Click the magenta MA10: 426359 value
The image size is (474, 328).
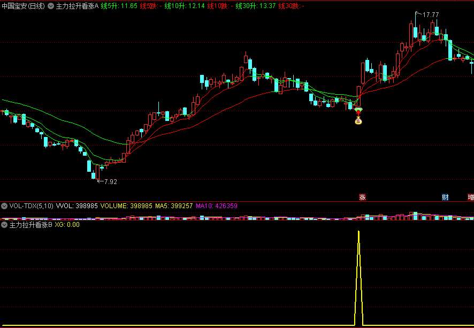pyautogui.click(x=217, y=206)
